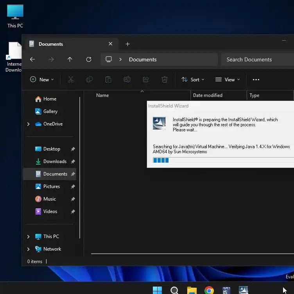The image size is (294, 294).
Task: Unpin Documents using its pin icon
Action: pyautogui.click(x=73, y=174)
